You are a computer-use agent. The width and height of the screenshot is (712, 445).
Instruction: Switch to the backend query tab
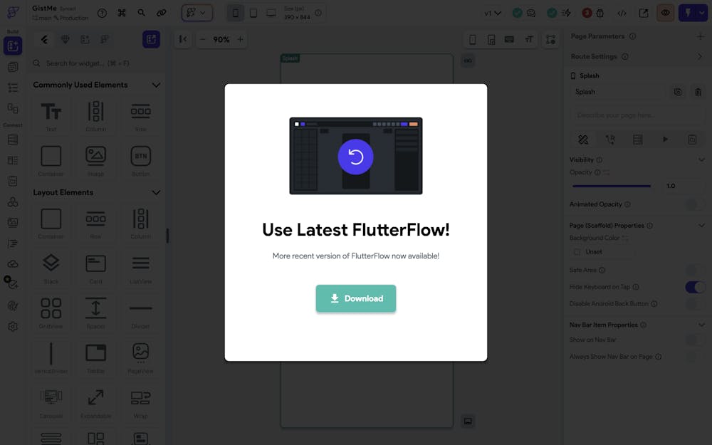[x=637, y=140]
